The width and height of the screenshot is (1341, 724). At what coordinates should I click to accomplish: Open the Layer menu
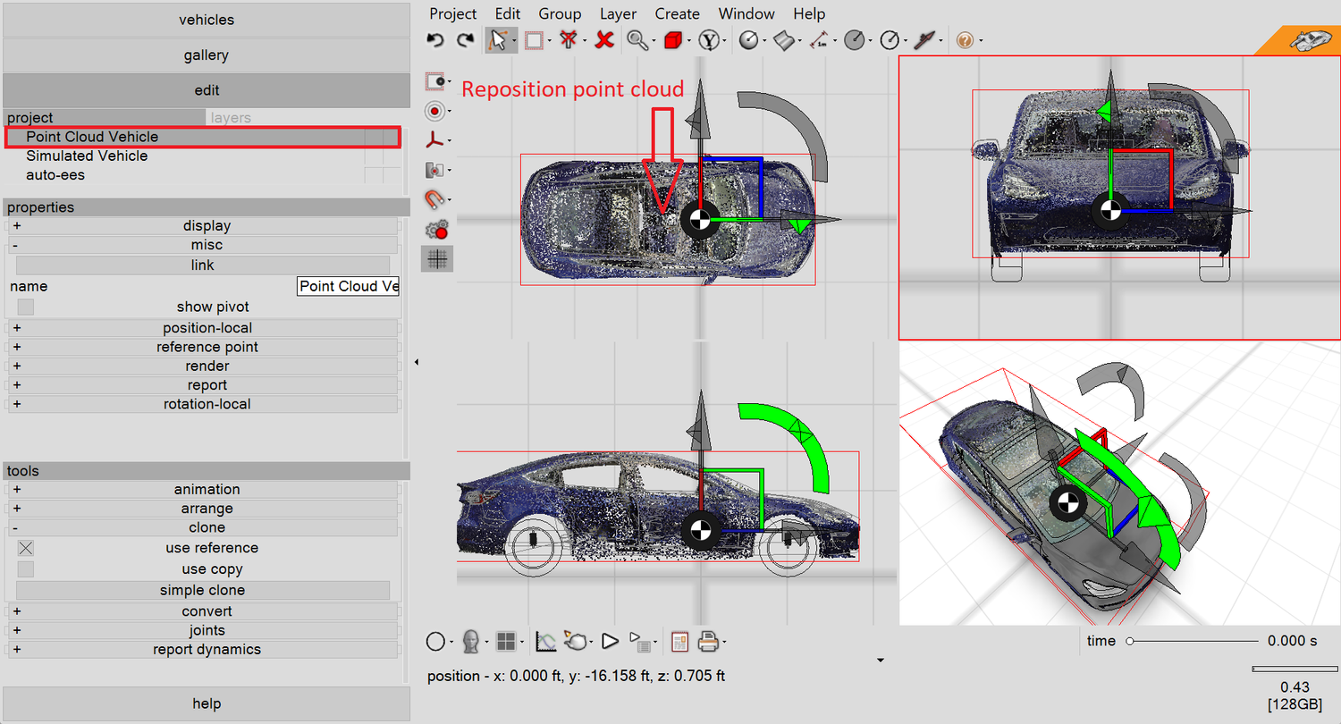pos(618,13)
